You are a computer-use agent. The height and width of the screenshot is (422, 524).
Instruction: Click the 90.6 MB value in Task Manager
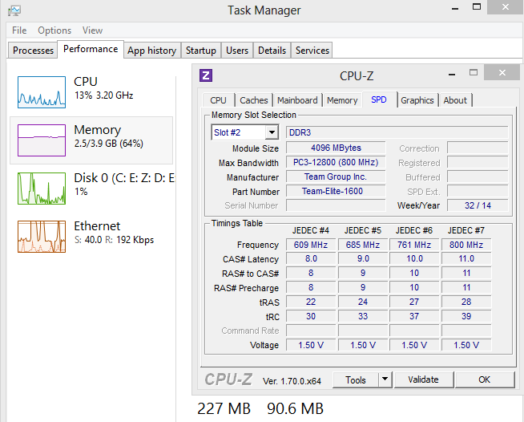coord(296,408)
